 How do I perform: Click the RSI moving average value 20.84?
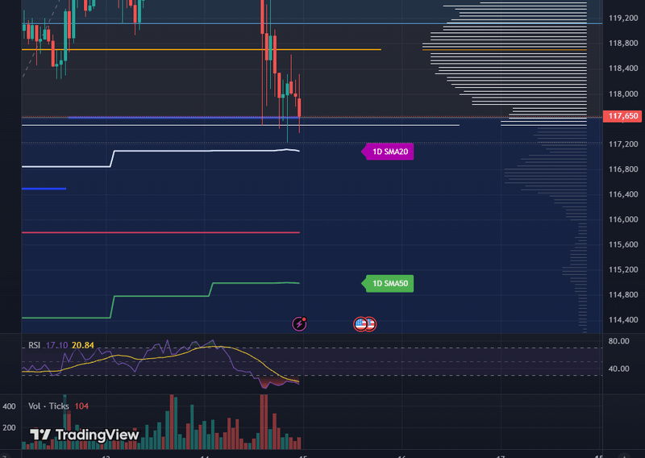[83, 345]
